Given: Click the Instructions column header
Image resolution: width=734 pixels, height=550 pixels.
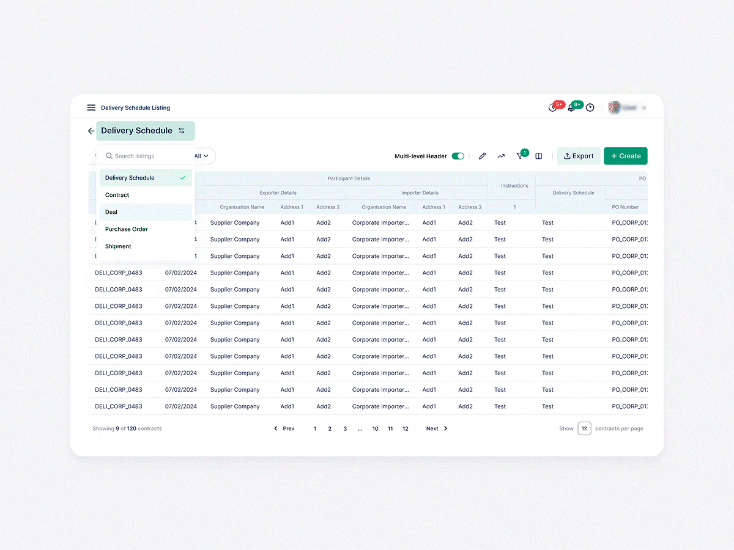Looking at the screenshot, I should [514, 186].
